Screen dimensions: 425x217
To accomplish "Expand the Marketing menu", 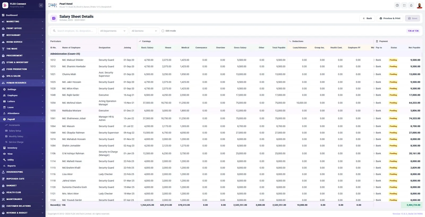I will tap(23, 22).
